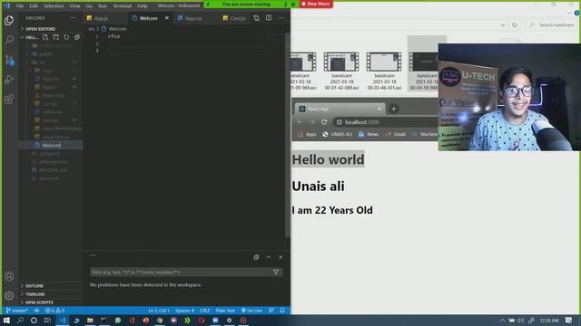The width and height of the screenshot is (581, 326).
Task: Open the Manage gear icon
Action: (9, 295)
